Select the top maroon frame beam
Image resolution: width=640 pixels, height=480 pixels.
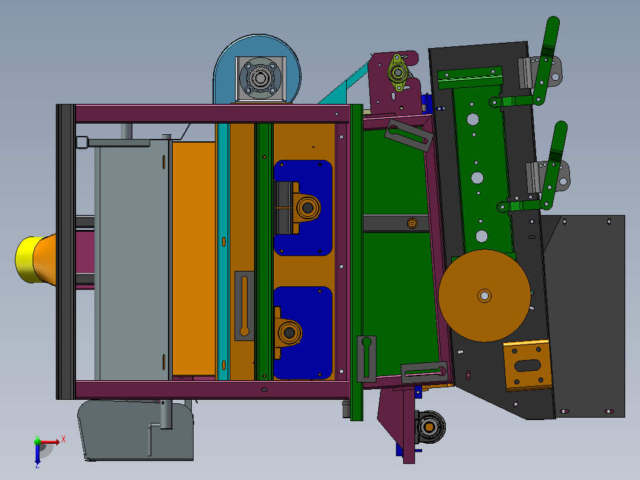click(x=213, y=114)
